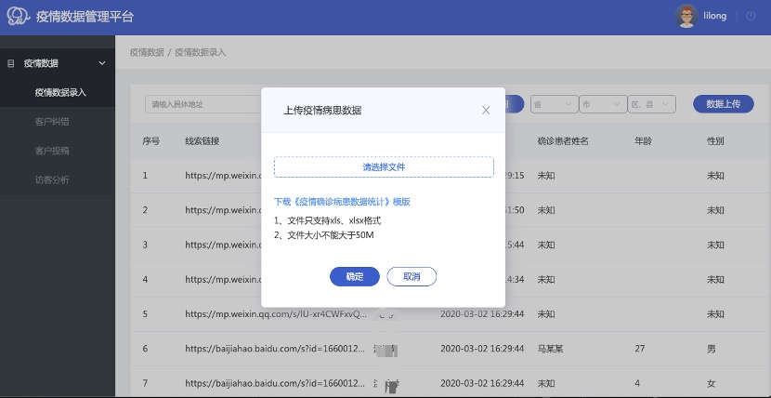The height and width of the screenshot is (398, 771).
Task: Click gender 女 in row 7
Action: (711, 383)
